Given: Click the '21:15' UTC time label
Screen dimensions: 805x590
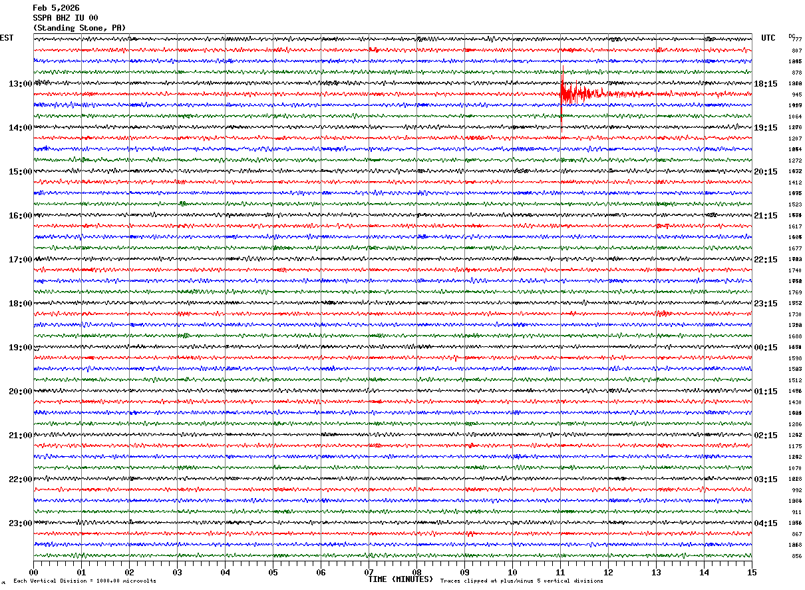Looking at the screenshot, I should (x=766, y=215).
